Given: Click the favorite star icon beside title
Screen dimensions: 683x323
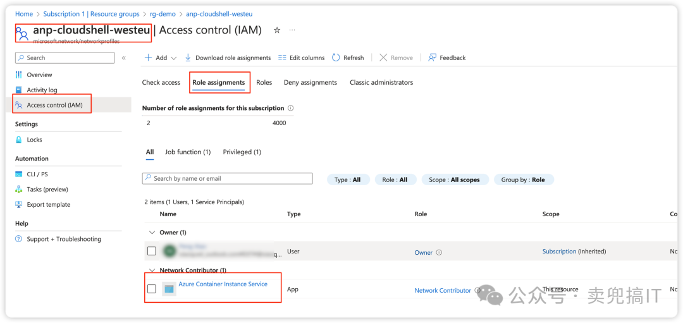Looking at the screenshot, I should point(276,30).
